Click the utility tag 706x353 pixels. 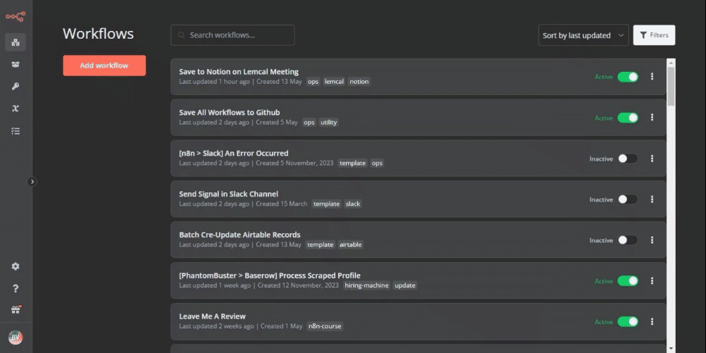(x=329, y=122)
